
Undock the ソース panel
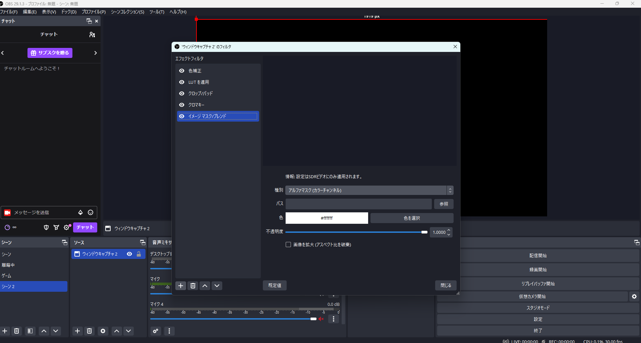[142, 243]
